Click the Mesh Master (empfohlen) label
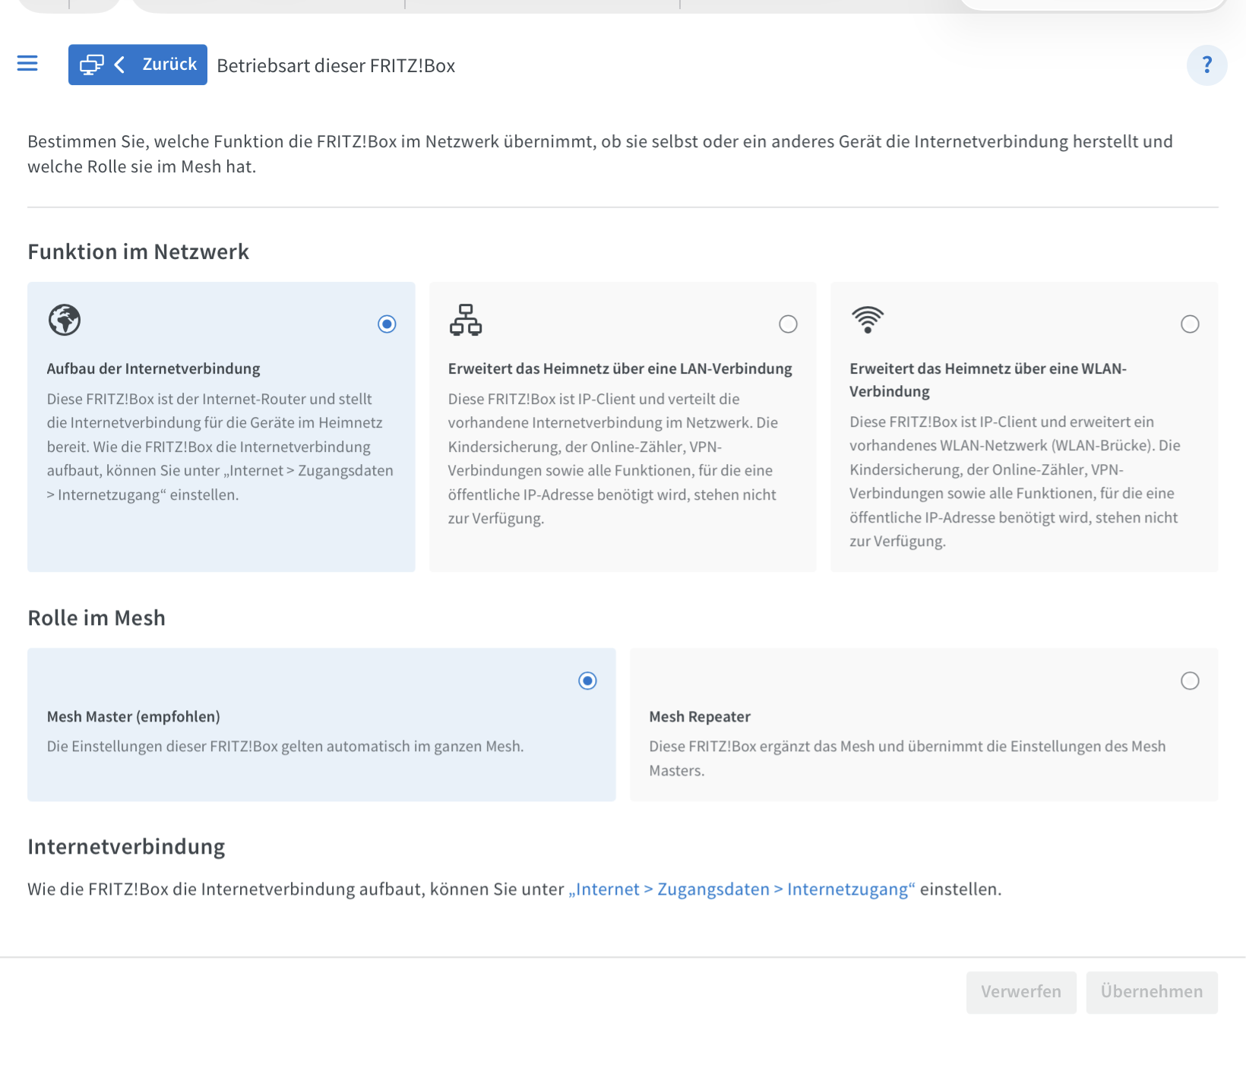The image size is (1246, 1090). pos(134,716)
